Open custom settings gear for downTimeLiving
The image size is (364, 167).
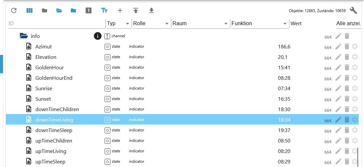click(355, 120)
